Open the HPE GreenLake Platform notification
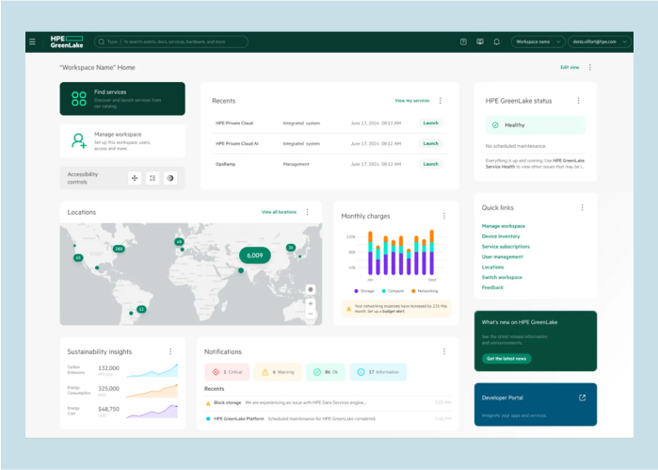Screen dimensions: 658x470 click(328, 419)
